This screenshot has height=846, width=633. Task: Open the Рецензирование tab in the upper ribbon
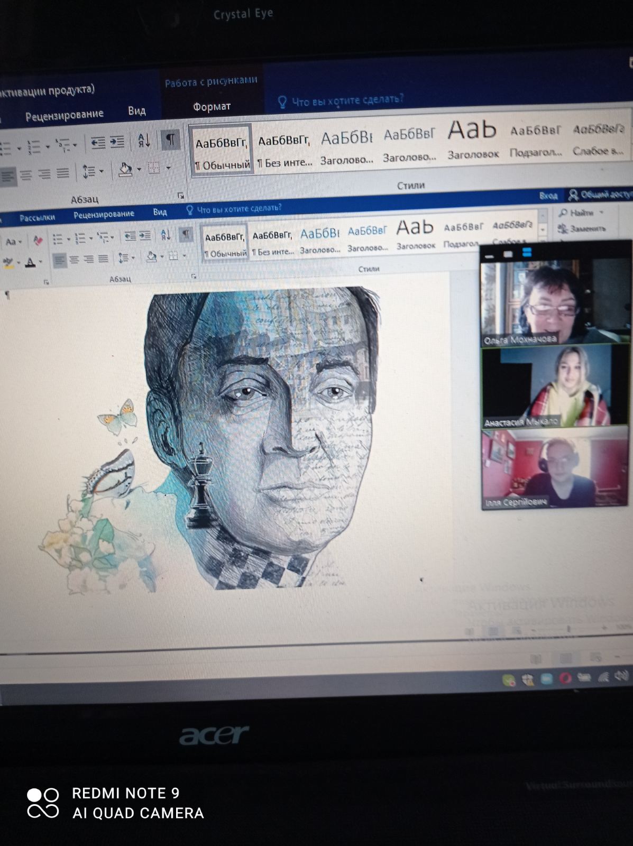pyautogui.click(x=65, y=115)
